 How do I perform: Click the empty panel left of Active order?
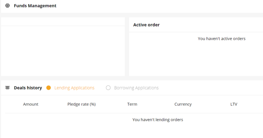pos(63,51)
